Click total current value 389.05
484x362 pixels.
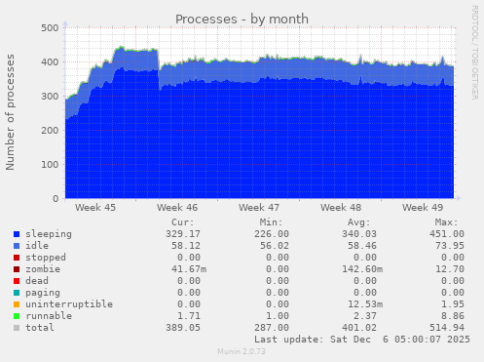coord(183,328)
